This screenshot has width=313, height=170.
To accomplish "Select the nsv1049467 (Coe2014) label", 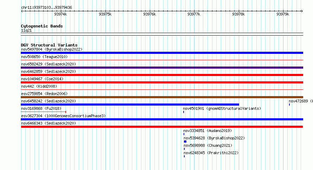I will 42,79.
